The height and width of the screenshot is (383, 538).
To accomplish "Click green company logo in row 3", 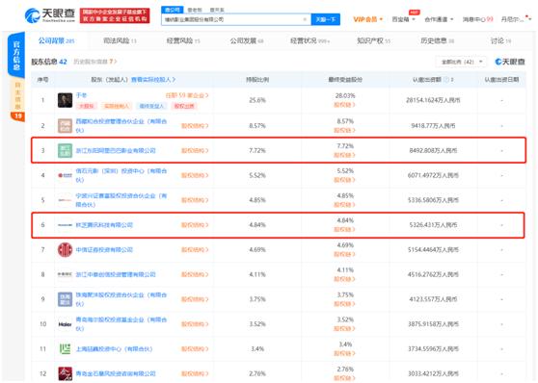I will (65, 150).
